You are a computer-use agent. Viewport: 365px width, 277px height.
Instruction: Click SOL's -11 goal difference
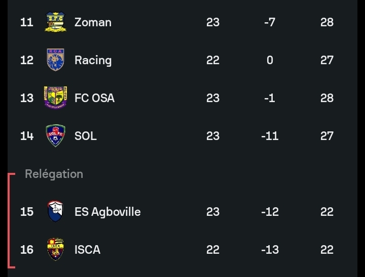(270, 136)
